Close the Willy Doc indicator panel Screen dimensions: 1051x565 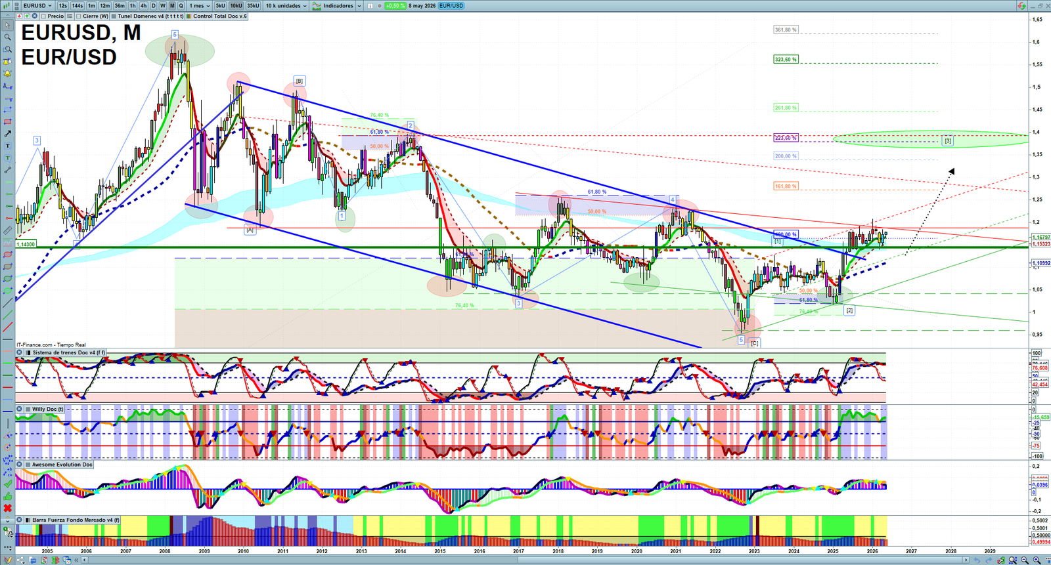[20, 409]
